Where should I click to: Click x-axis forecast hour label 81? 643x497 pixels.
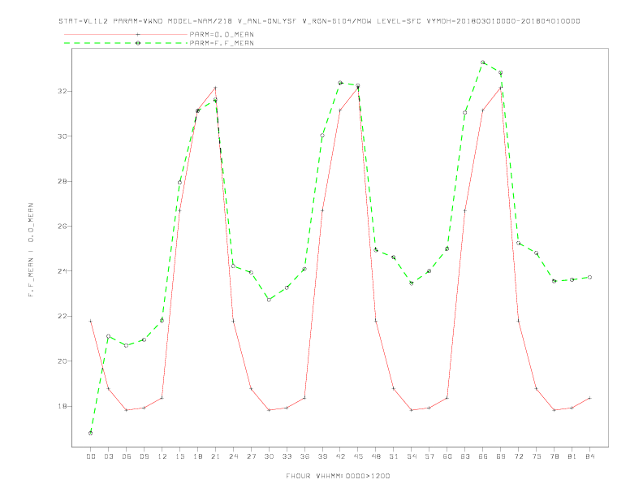point(572,456)
